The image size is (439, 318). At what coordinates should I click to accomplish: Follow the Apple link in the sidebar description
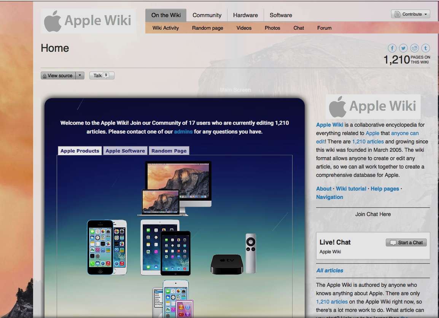[372, 133]
